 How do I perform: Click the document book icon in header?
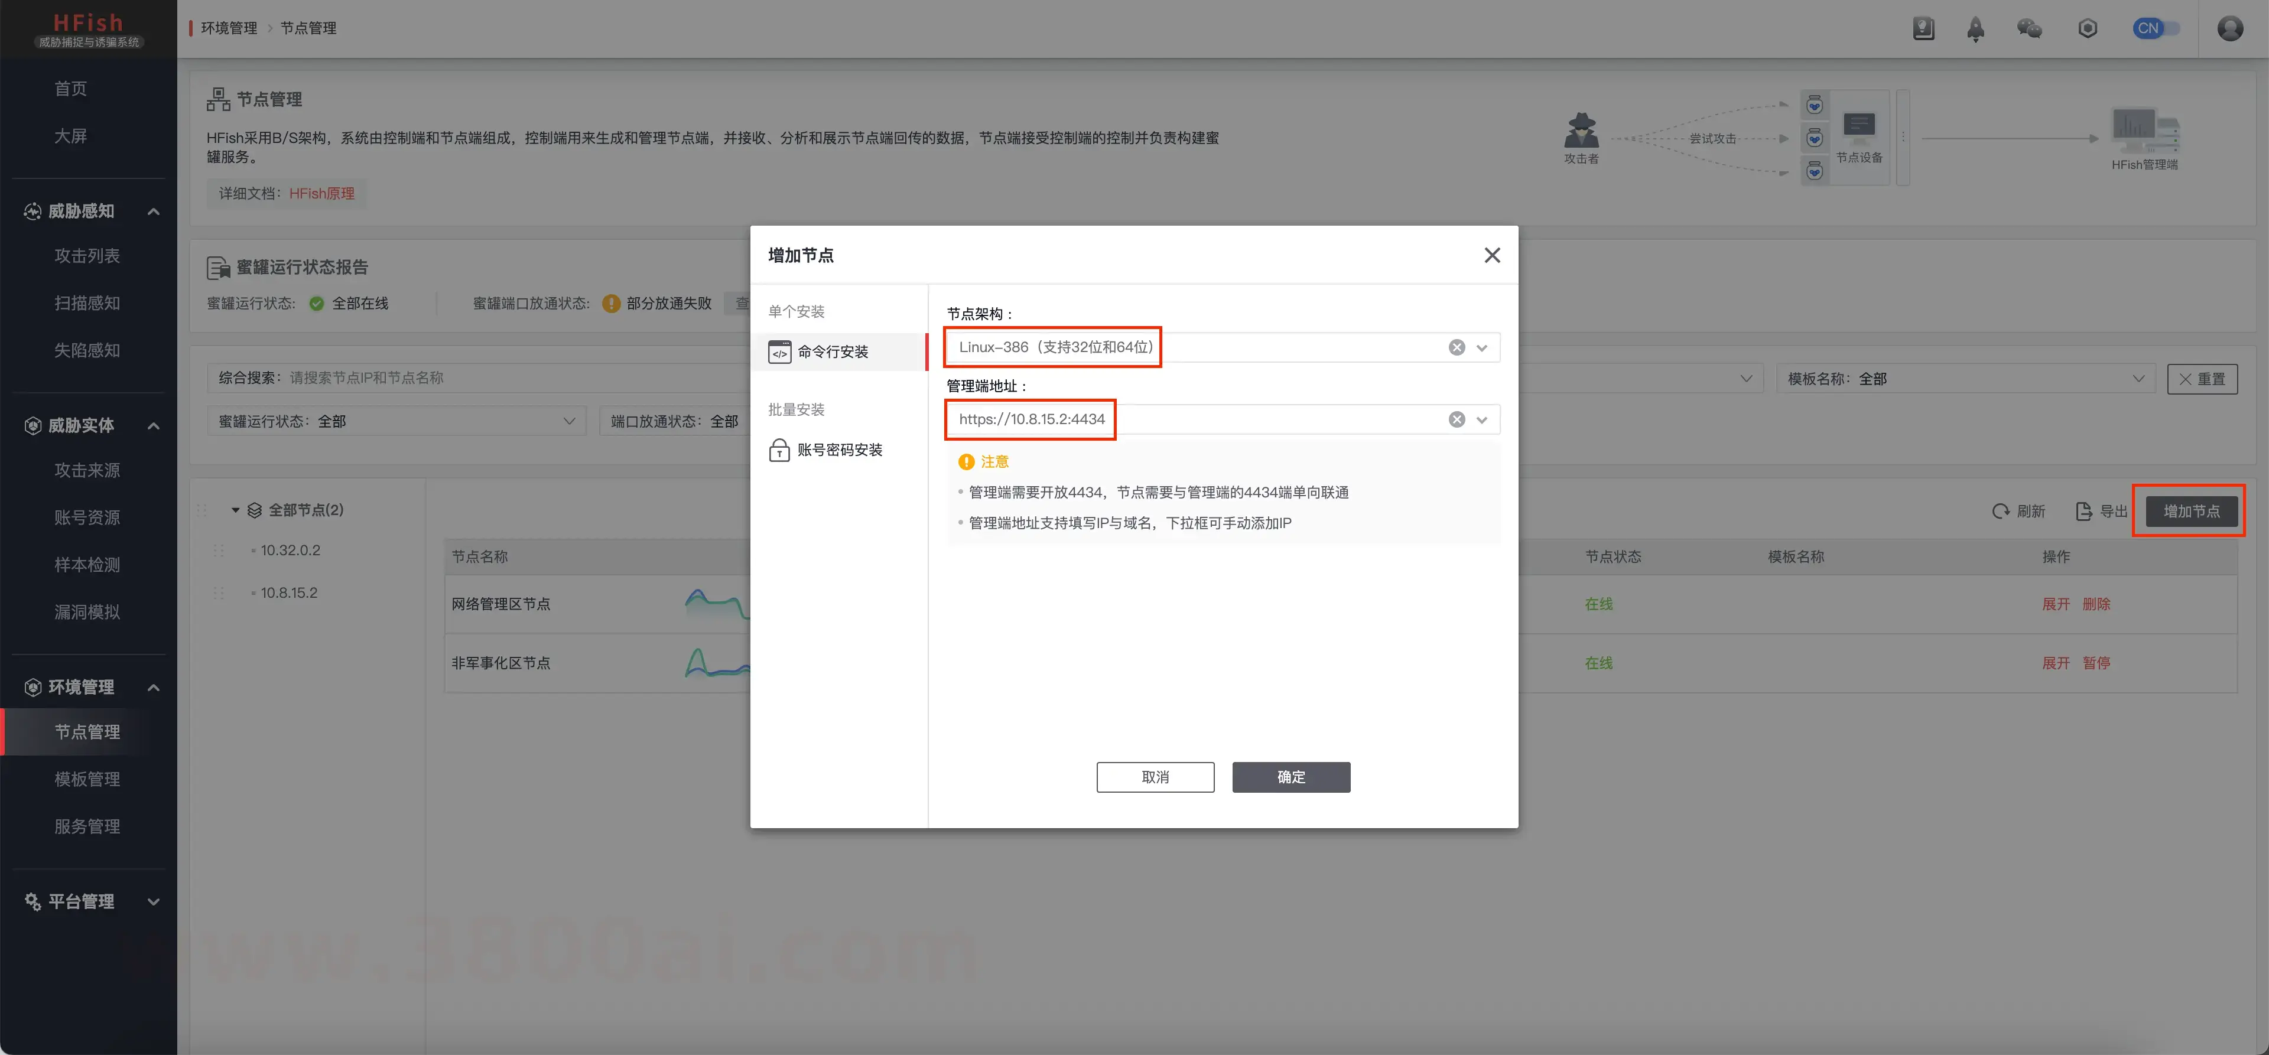click(1924, 29)
